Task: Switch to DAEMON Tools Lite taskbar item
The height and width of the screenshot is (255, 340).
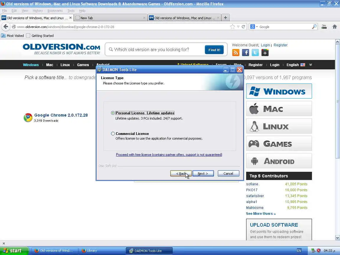Action: pos(149,251)
